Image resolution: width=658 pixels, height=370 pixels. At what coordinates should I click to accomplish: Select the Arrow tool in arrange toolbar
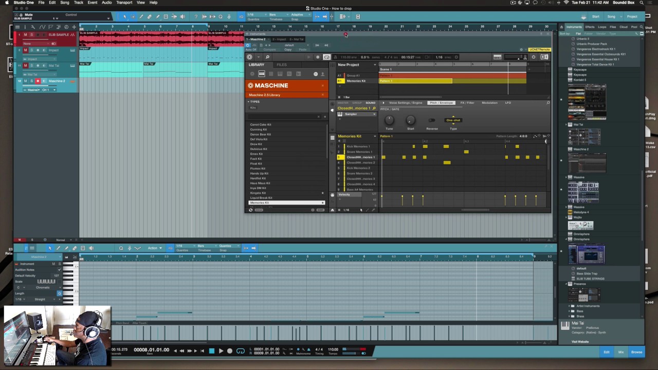(x=125, y=16)
